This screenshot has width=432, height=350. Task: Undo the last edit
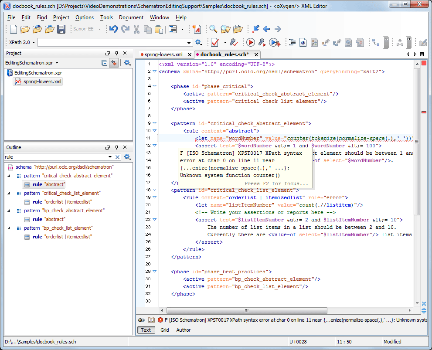click(x=113, y=29)
